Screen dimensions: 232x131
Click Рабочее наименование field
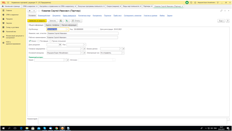82,38
